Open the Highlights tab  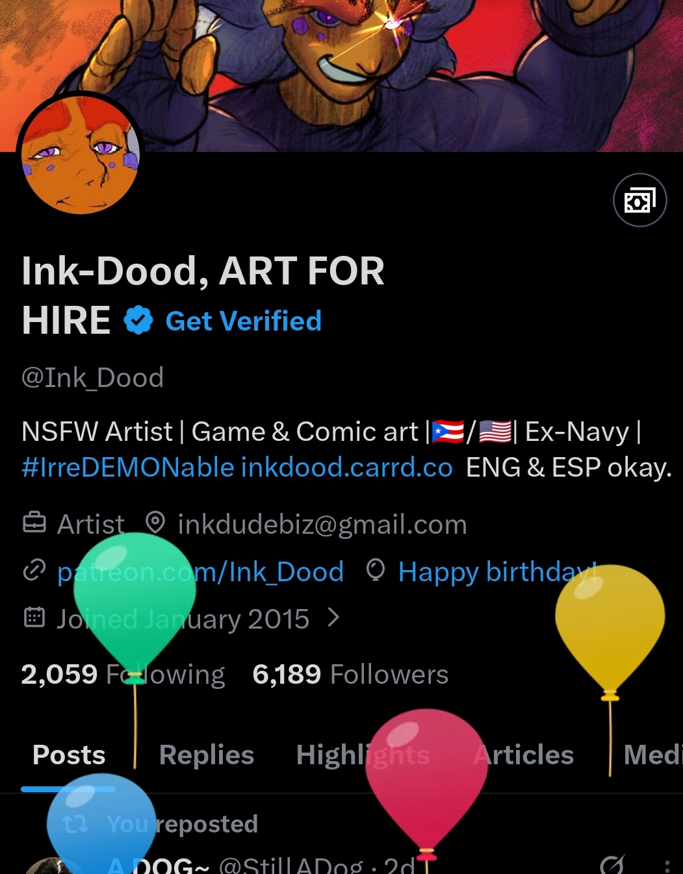(x=363, y=755)
